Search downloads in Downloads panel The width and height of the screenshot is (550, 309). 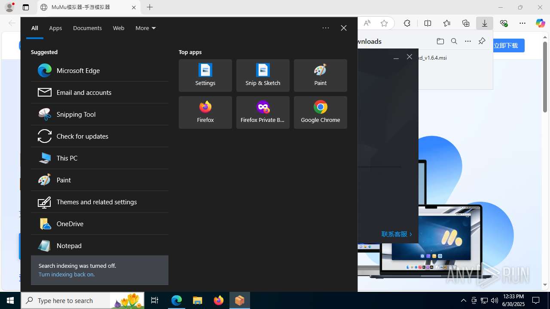coord(454,41)
